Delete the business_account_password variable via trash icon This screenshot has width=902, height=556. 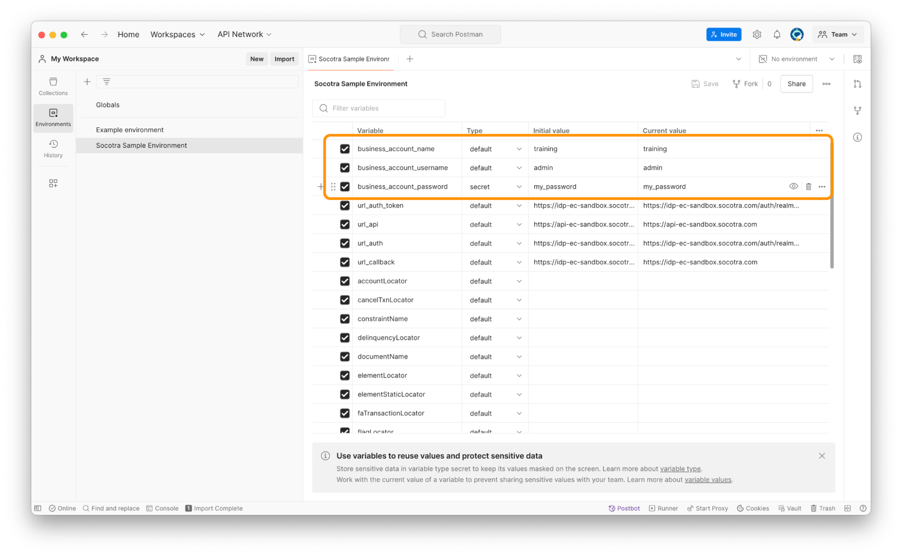[x=809, y=186]
